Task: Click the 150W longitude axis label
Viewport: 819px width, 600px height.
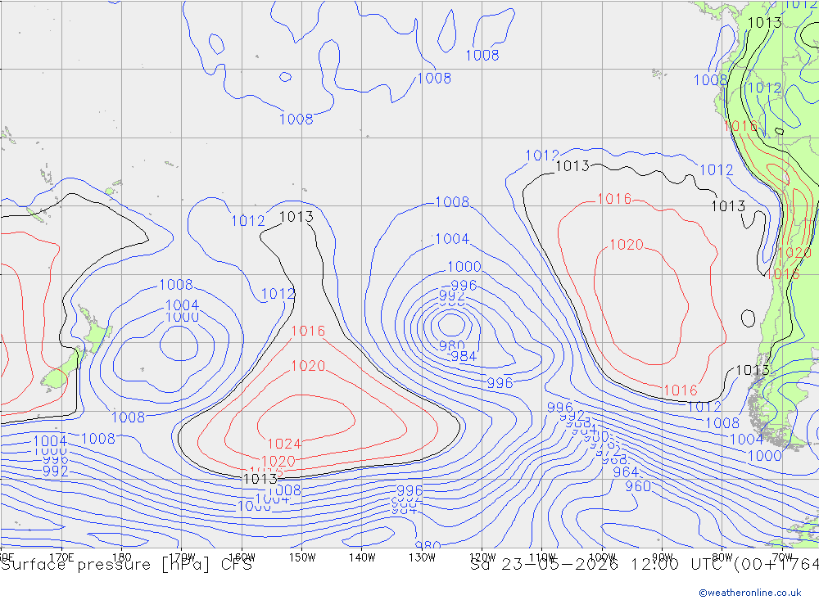Action: tap(302, 557)
